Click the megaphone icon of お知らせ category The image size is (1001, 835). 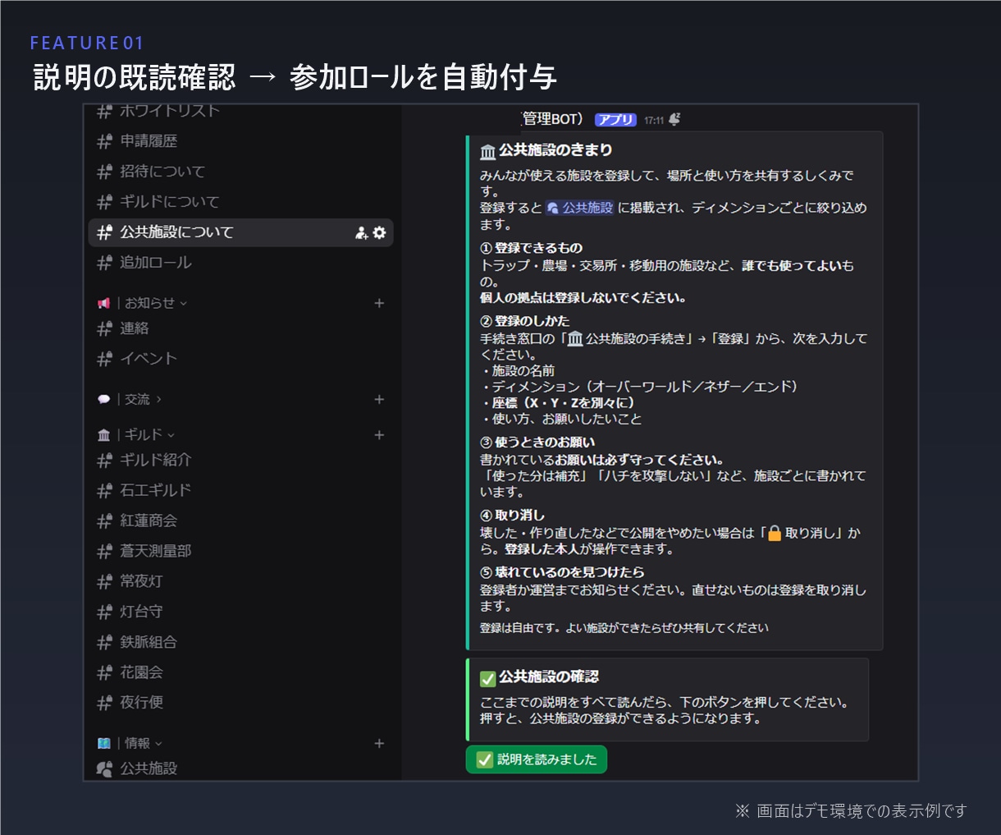coord(103,304)
